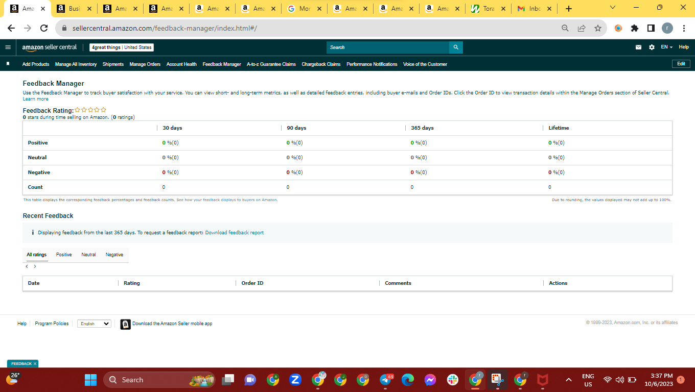Screen dimensions: 695x392
Task: Click the 4great things United States account switcher
Action: click(122, 47)
